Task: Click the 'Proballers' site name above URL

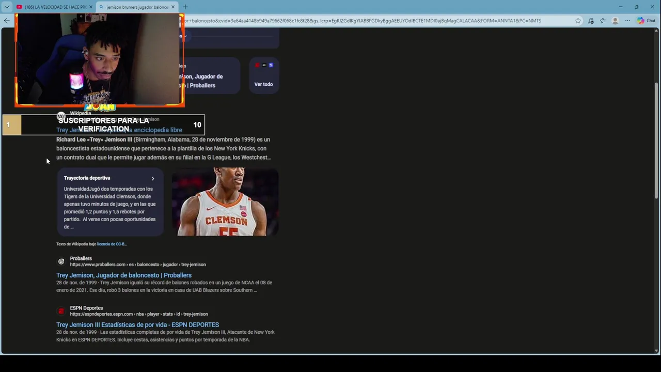Action: (81, 258)
